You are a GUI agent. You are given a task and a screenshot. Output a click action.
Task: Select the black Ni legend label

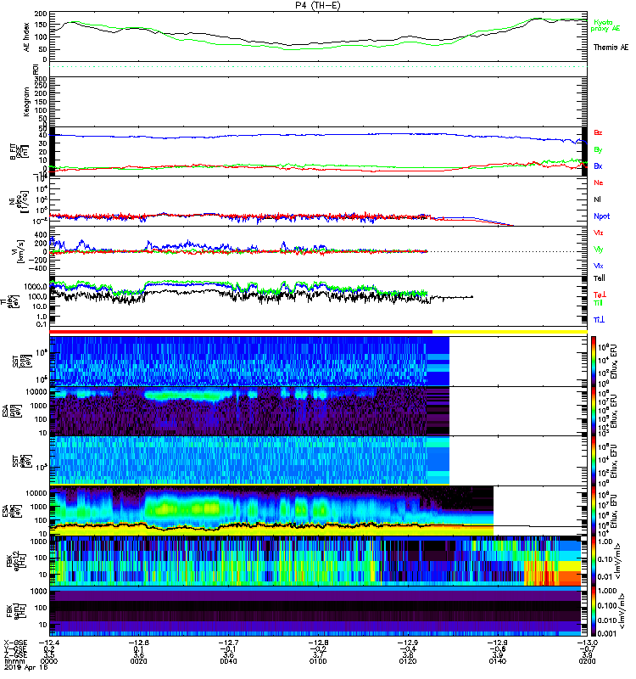tap(597, 199)
